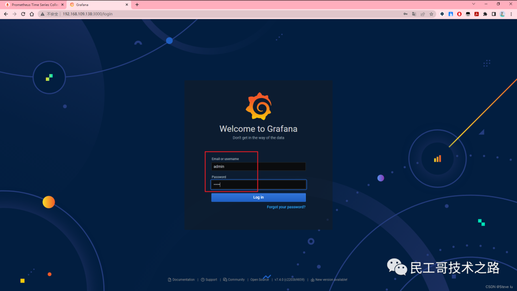Click the v7.4.0 version text
This screenshot has width=517, height=291.
[x=290, y=280]
